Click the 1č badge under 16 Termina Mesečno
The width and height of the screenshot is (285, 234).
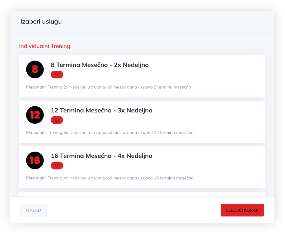pyautogui.click(x=57, y=165)
